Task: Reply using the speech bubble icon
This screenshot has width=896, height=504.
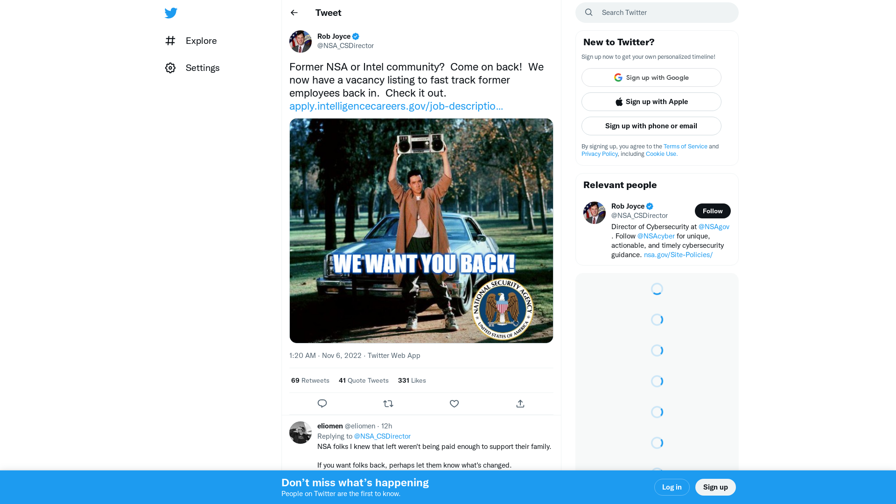Action: (x=322, y=403)
